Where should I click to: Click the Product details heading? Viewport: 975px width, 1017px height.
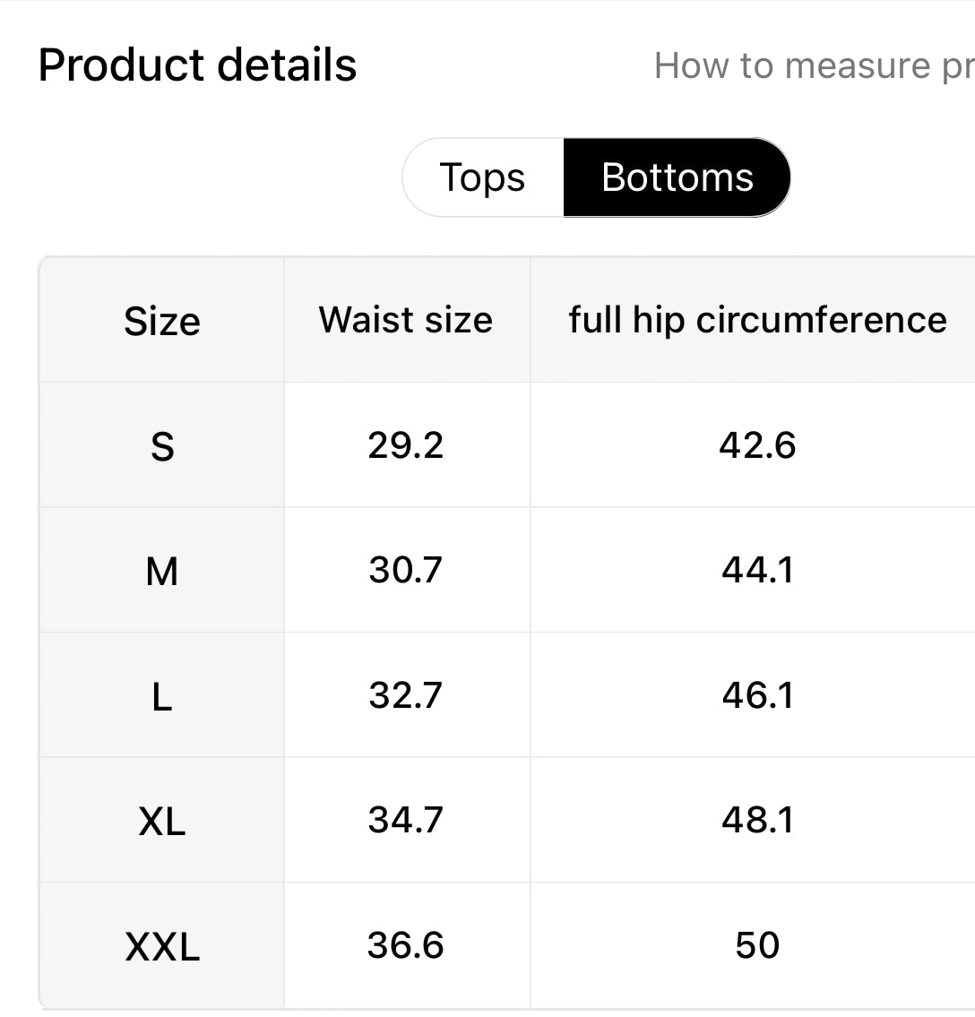pos(197,64)
